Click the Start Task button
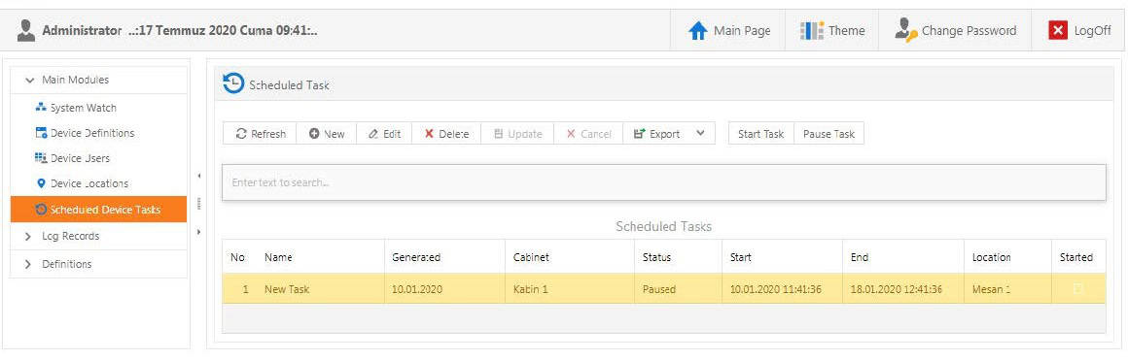 tap(760, 134)
